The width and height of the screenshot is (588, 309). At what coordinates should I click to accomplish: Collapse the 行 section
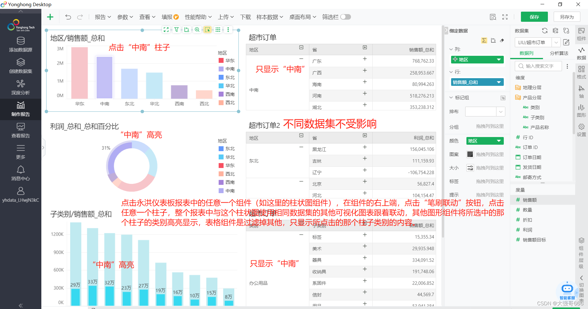click(x=451, y=72)
